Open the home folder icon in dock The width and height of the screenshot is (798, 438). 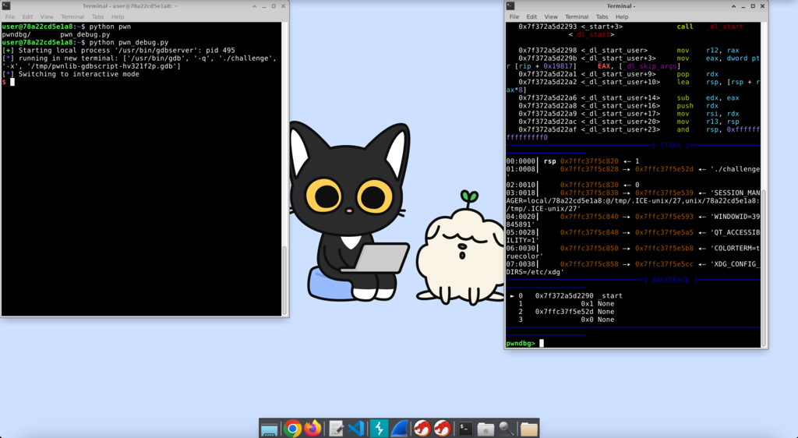(x=486, y=429)
